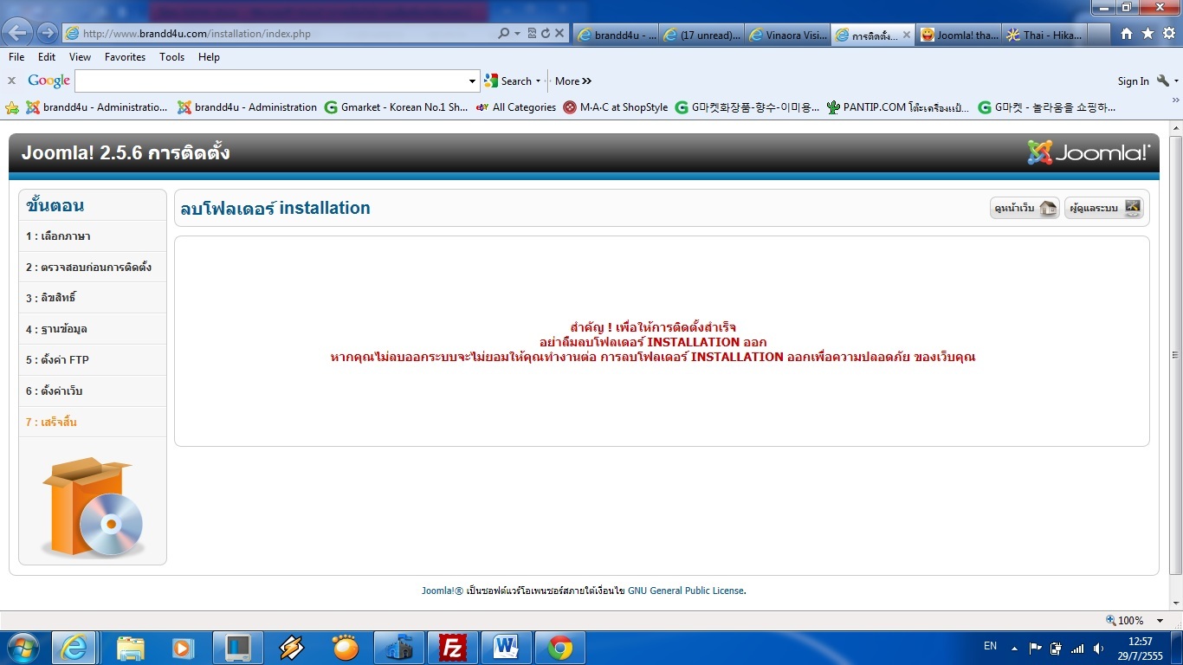Open Action Center flag icon in tray
1183x665 pixels.
[1036, 648]
